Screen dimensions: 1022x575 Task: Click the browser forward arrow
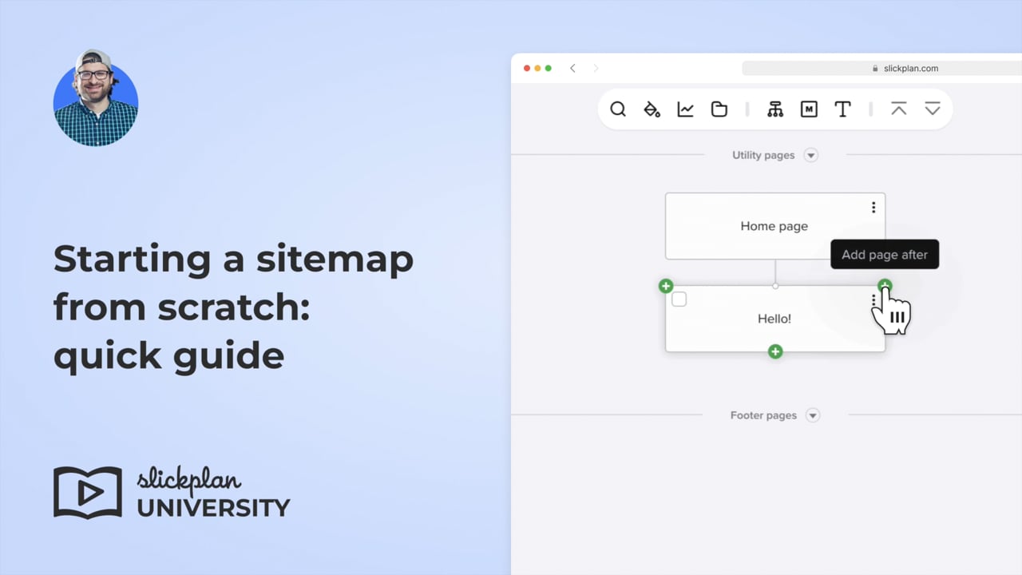click(x=596, y=69)
